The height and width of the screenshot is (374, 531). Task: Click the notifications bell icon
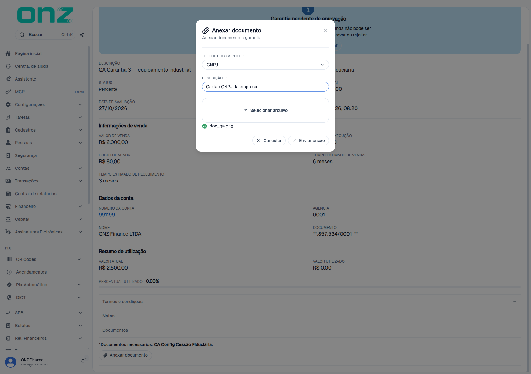(x=83, y=361)
